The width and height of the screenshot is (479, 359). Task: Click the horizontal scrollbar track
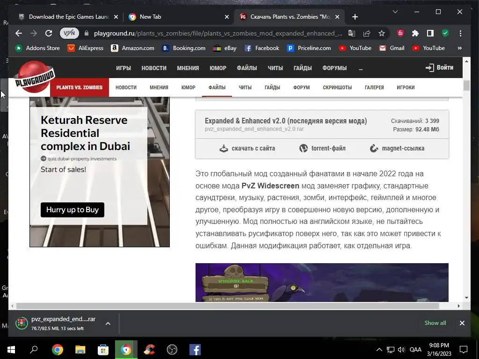[228, 306]
